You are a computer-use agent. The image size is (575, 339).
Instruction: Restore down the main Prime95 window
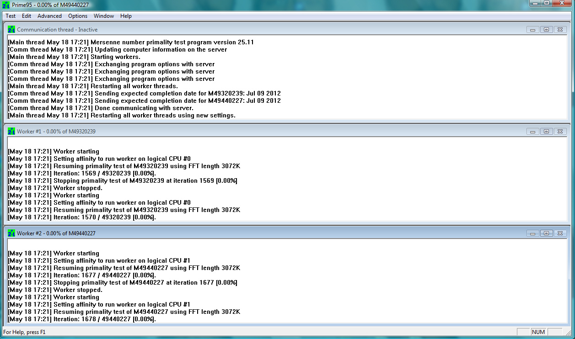(547, 3)
